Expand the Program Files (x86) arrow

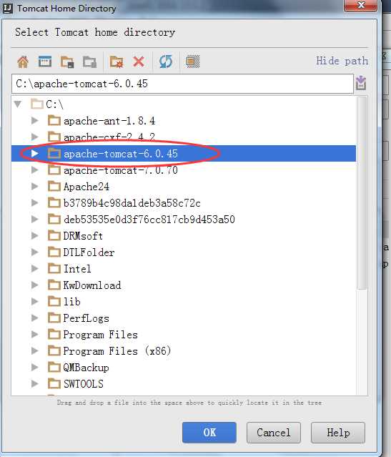35,350
